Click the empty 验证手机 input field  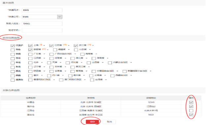pyautogui.click(x=42, y=30)
